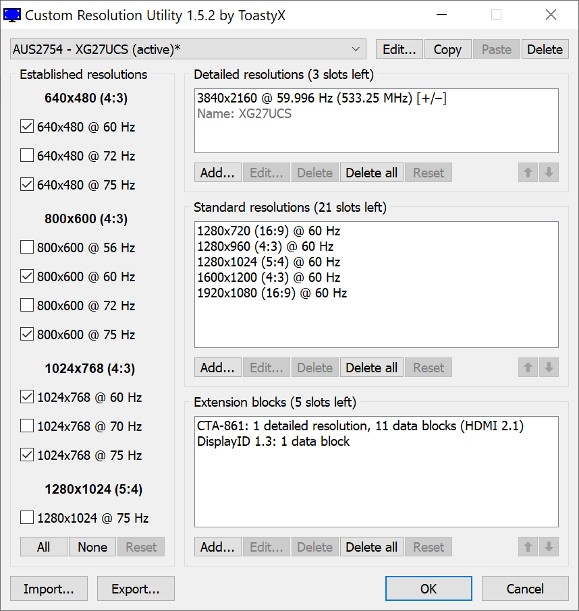This screenshot has height=611, width=579.
Task: Click Delete under Standard resolutions
Action: click(314, 368)
